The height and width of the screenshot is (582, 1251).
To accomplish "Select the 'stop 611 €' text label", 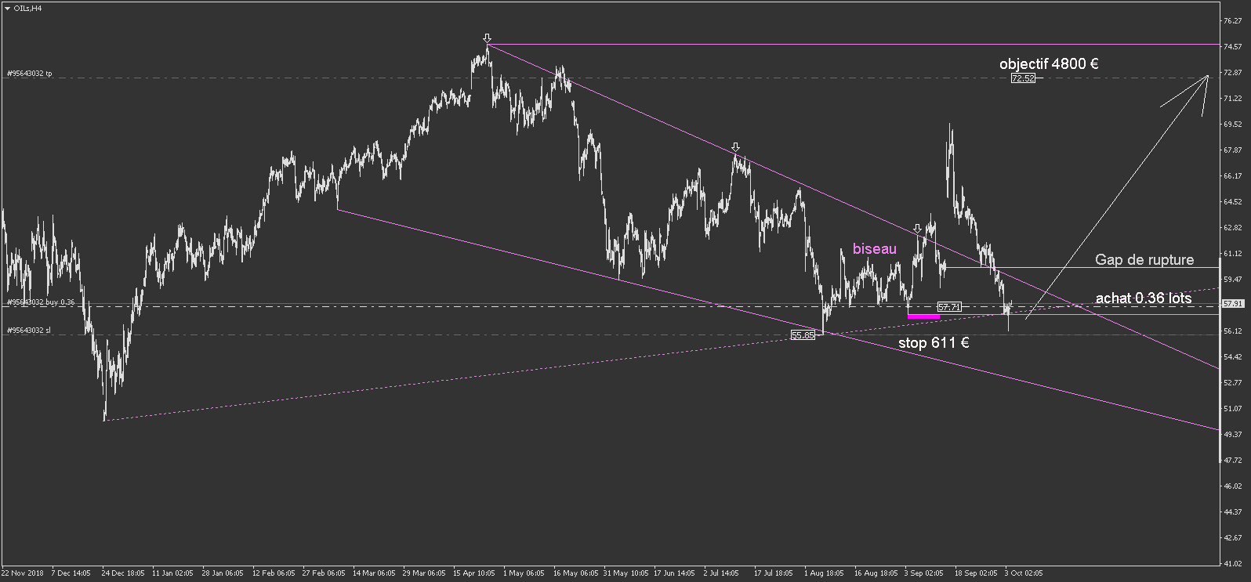I will 934,342.
